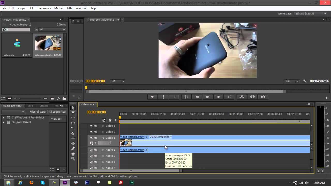Open the Sequence menu
Viewport: 331px width, 186px height.
coord(44,8)
